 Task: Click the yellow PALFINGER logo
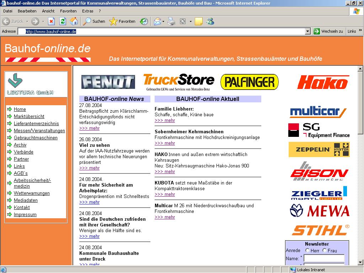(x=250, y=82)
